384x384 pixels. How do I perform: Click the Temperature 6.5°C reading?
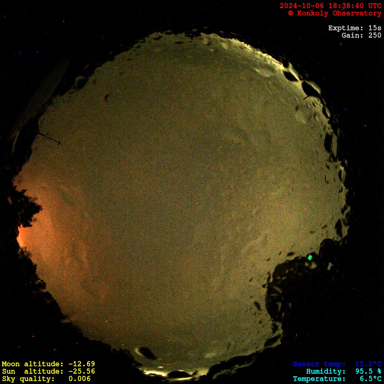point(337,379)
